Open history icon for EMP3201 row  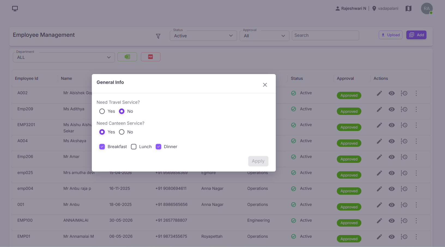404,125
